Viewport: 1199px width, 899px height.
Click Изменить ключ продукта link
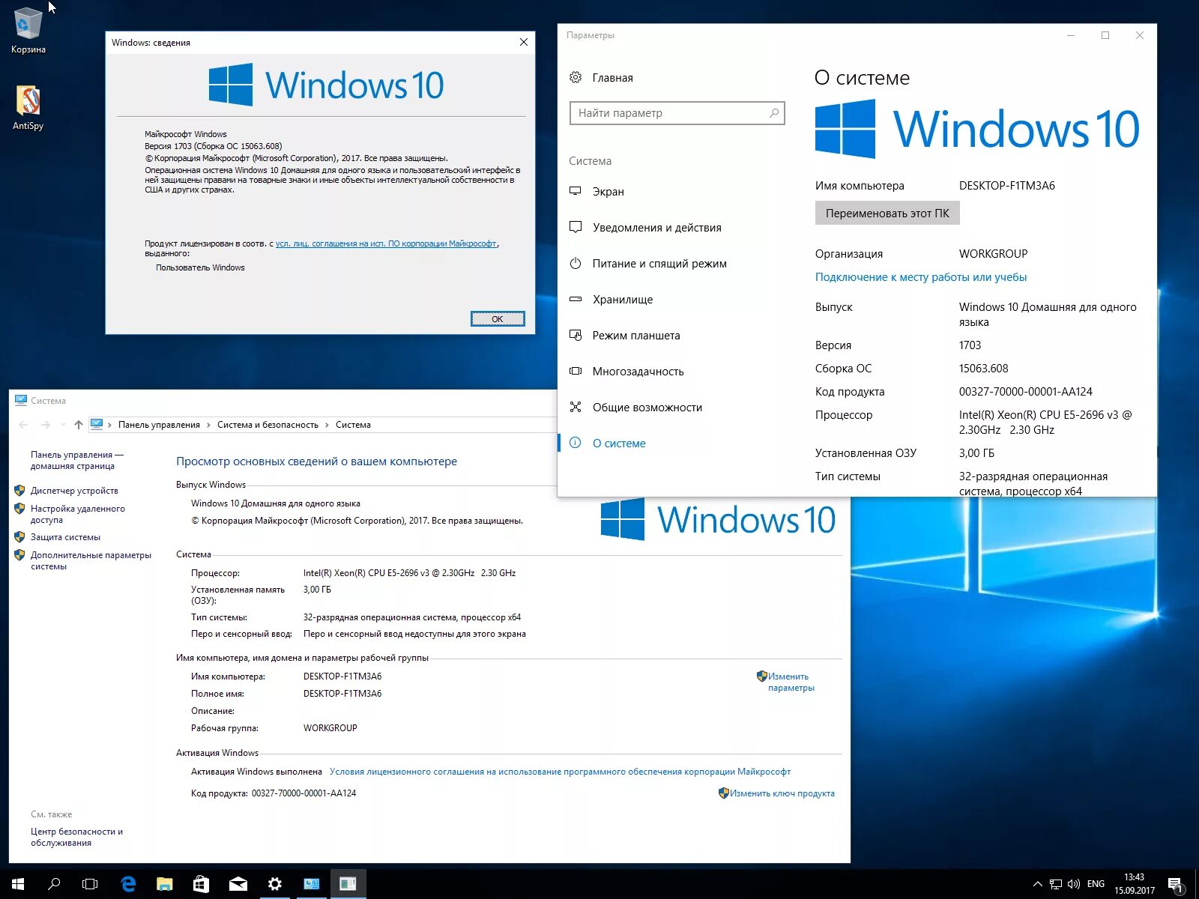click(x=782, y=793)
